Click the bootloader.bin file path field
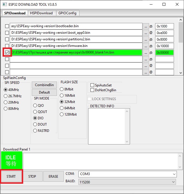The height and width of the screenshot is (194, 184). point(76,26)
